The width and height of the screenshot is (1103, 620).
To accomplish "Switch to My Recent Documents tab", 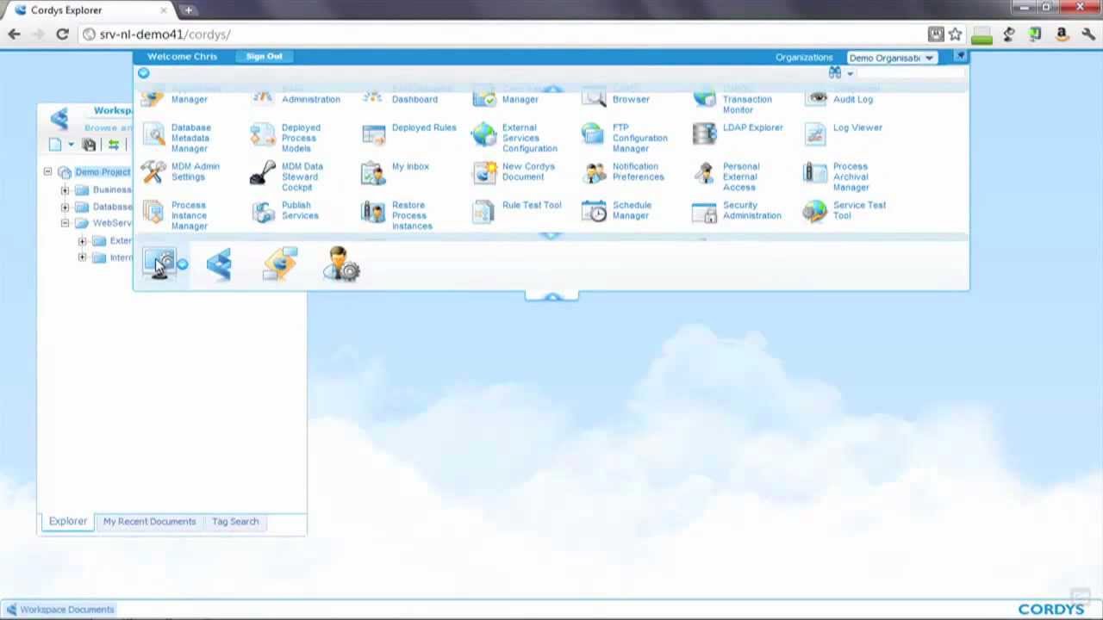I will point(150,521).
